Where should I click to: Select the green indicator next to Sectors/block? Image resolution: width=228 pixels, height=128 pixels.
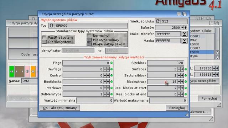pyautogui.click(x=186, y=75)
